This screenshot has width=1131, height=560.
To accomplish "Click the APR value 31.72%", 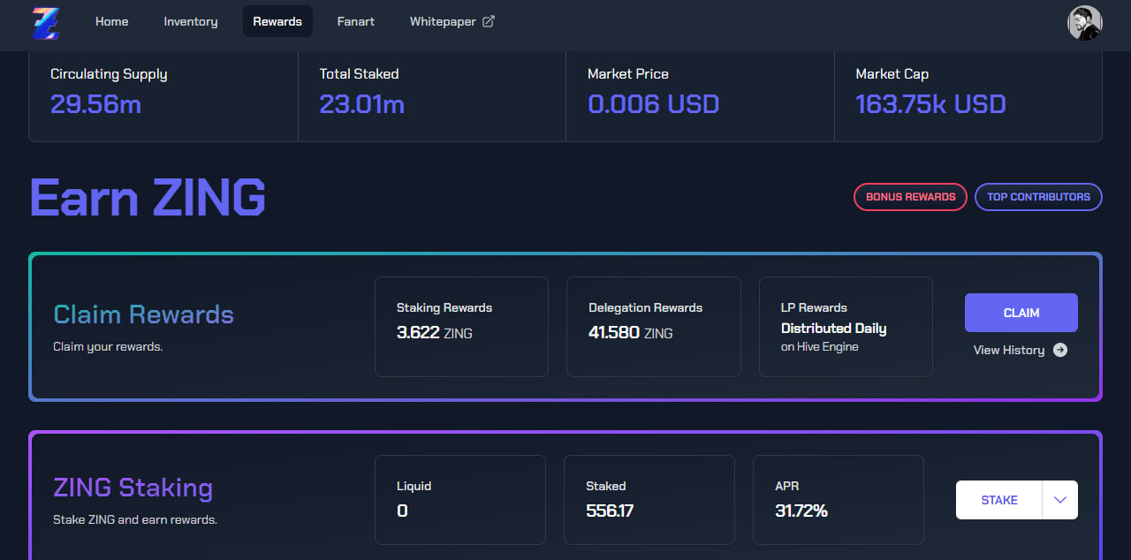I will [x=801, y=511].
